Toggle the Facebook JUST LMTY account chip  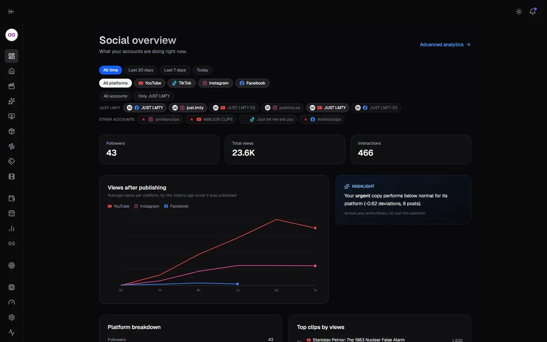pos(145,108)
